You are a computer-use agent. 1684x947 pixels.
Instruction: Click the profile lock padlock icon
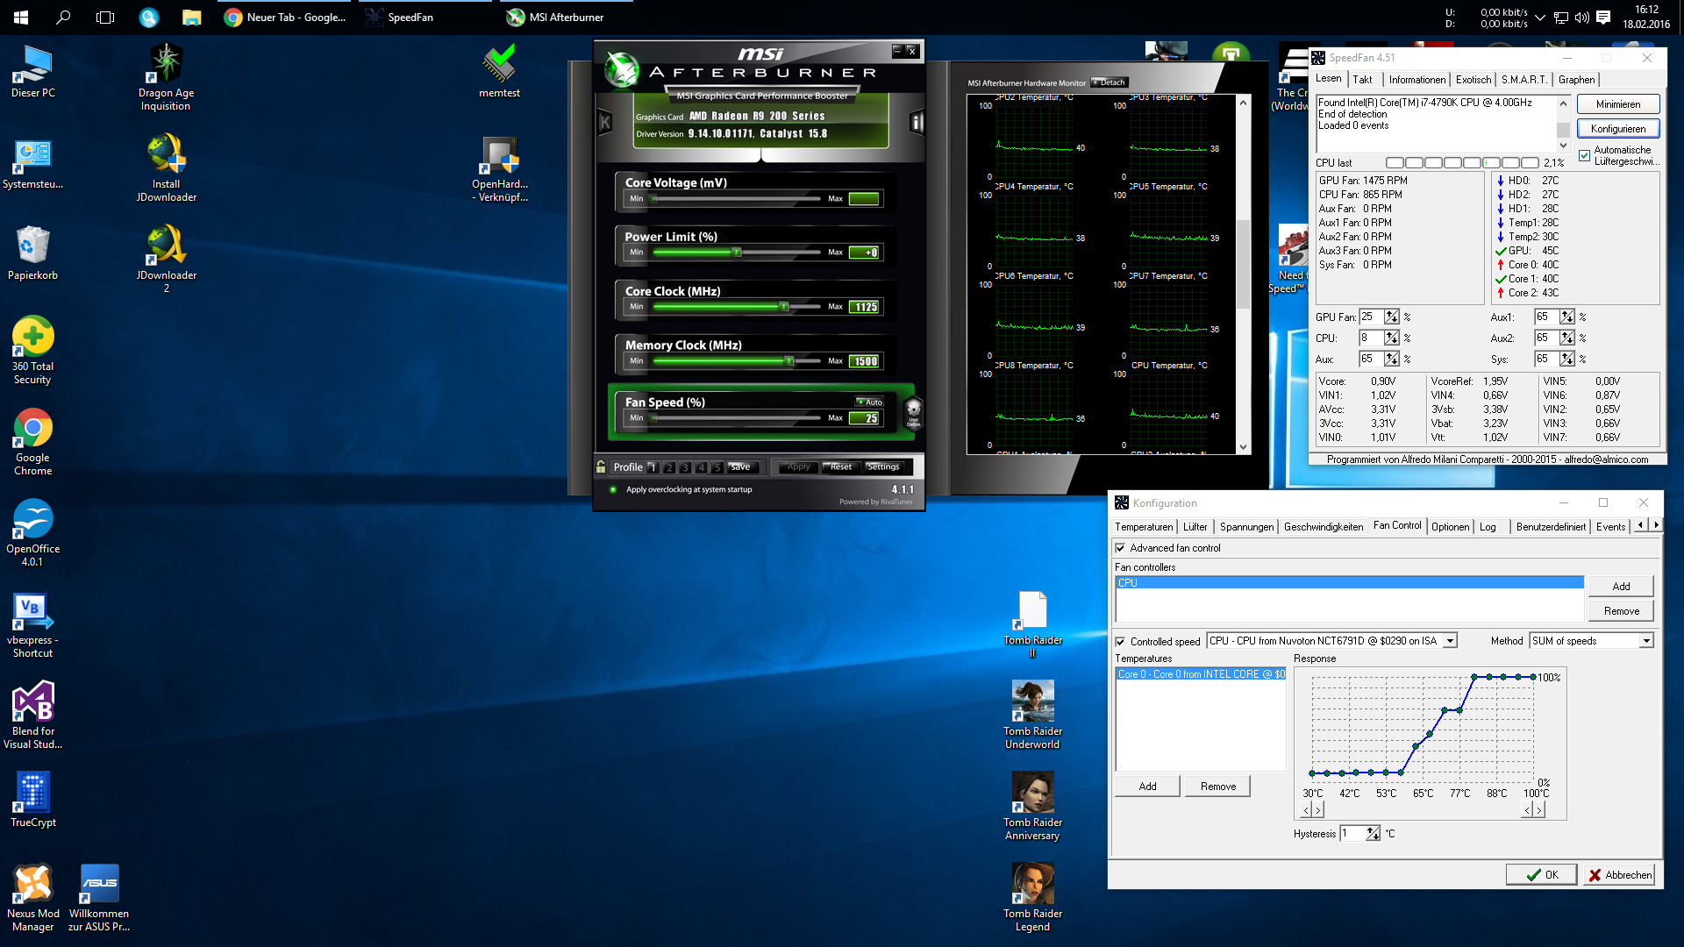601,466
